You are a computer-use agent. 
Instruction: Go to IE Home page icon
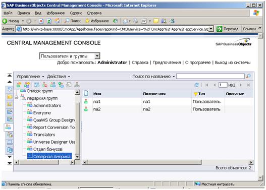[x=58, y=21]
